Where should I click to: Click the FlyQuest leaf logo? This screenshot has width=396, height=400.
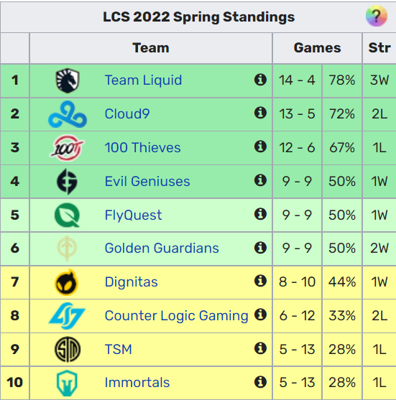(67, 215)
